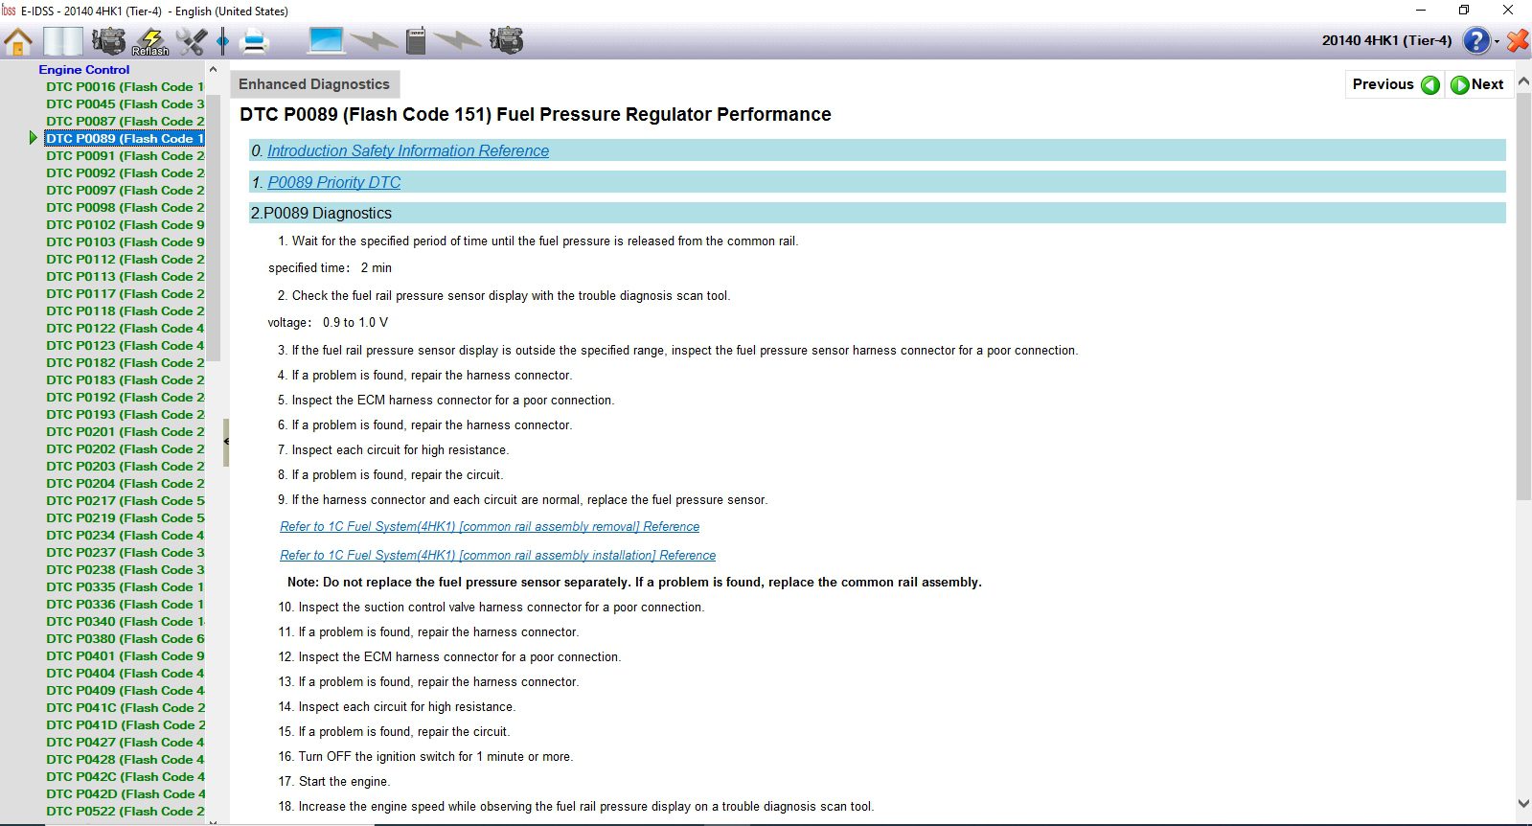Select DTC P042D in the list
1532x826 pixels.
click(x=126, y=794)
